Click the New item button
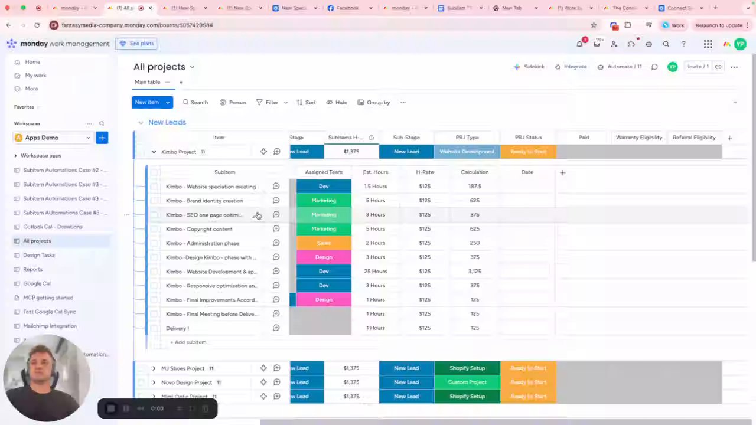Image resolution: width=756 pixels, height=425 pixels. click(x=147, y=102)
